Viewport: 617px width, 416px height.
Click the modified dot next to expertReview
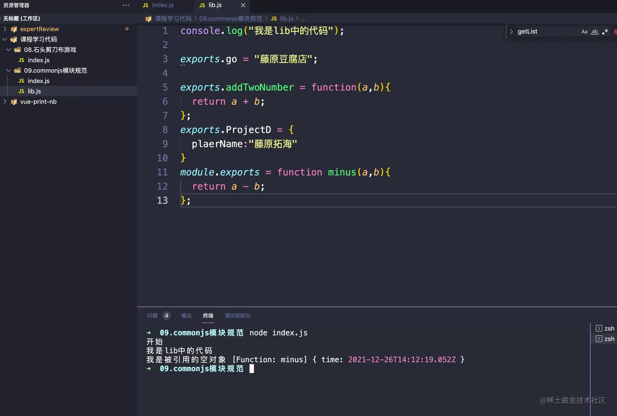point(127,29)
